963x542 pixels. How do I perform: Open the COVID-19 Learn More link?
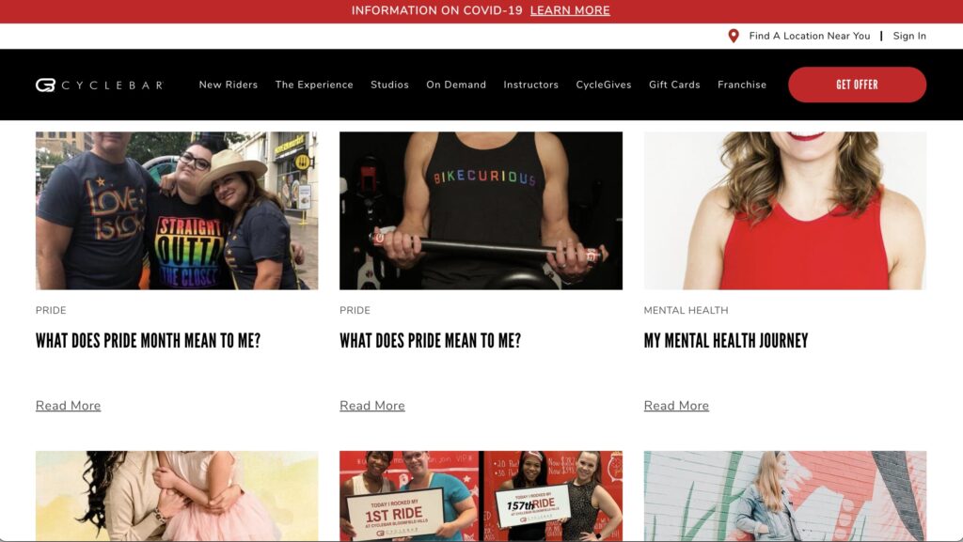pos(570,10)
